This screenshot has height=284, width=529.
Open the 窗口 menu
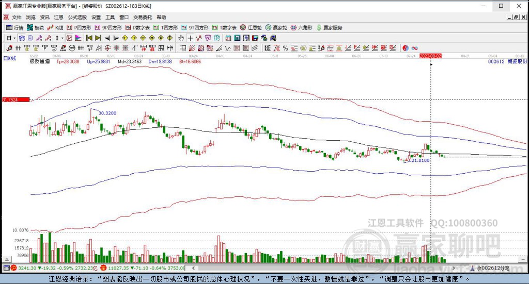[124, 17]
